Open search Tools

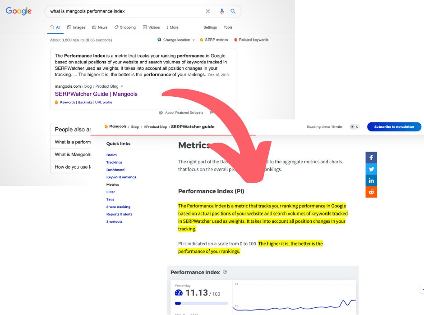pos(228,27)
